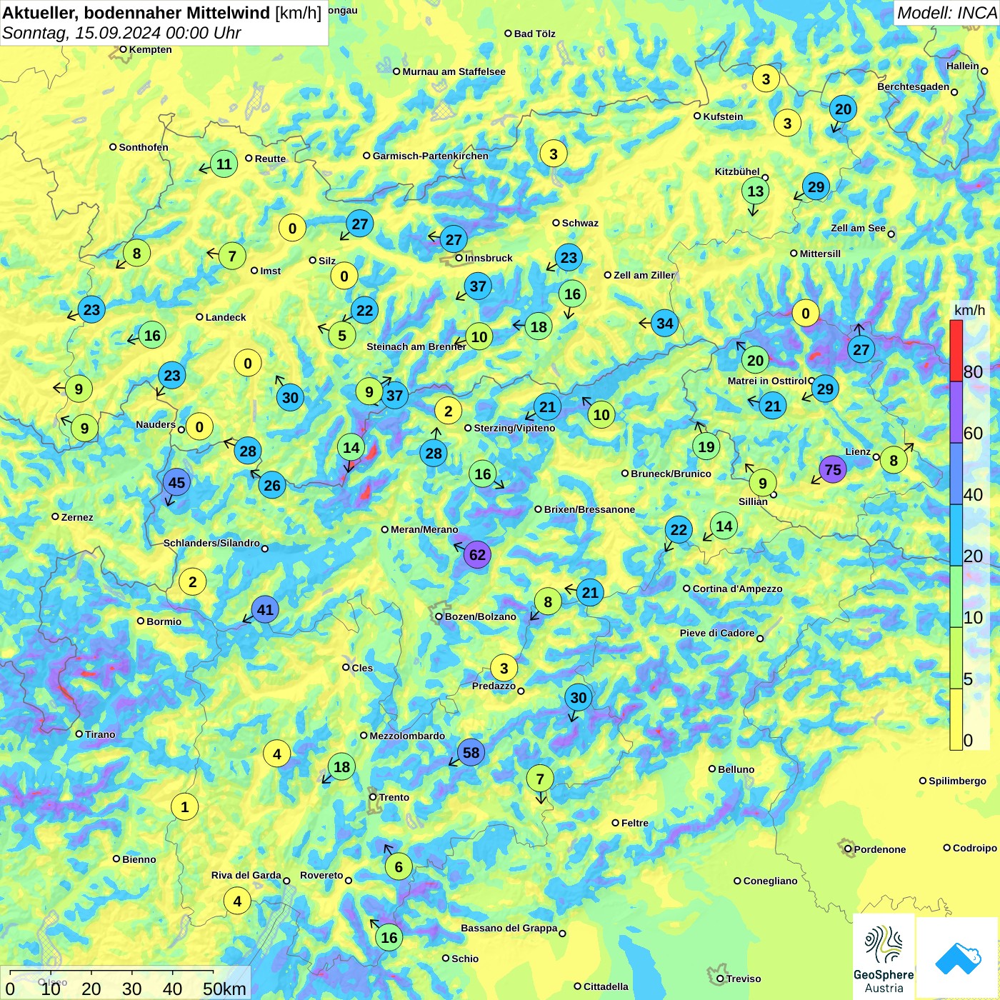Select the 26 km/h station marker
Viewport: 1000px width, 1000px height.
coord(272,485)
